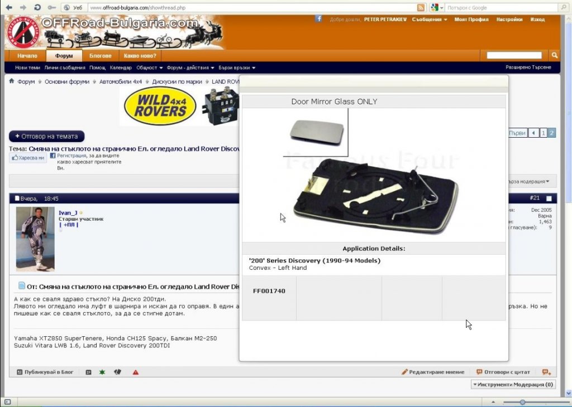Open the 'Съобщения' dropdown in header
The width and height of the screenshot is (572, 407).
click(x=430, y=20)
